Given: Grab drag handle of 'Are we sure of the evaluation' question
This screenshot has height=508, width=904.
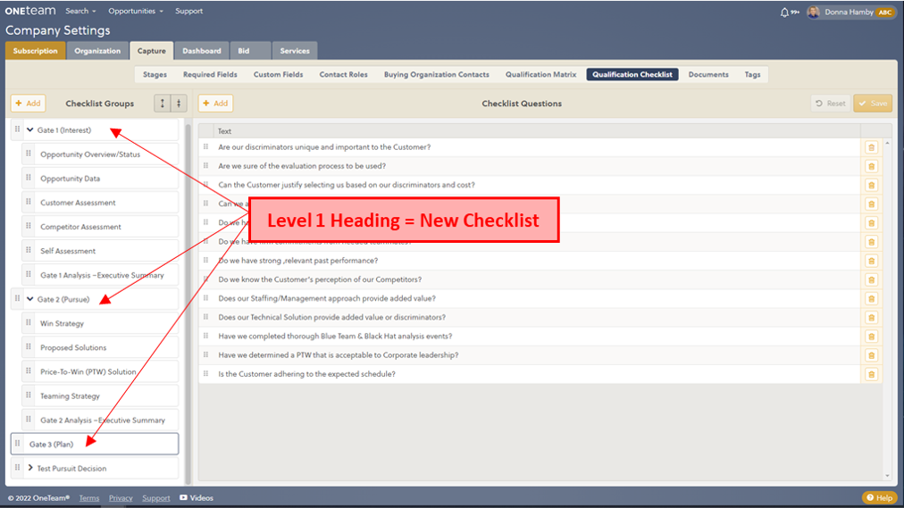Looking at the screenshot, I should click(x=205, y=166).
